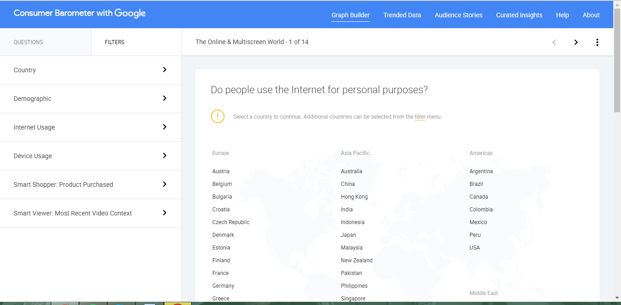Select the QUESTIONS tab
The height and width of the screenshot is (305, 621).
coord(28,42)
